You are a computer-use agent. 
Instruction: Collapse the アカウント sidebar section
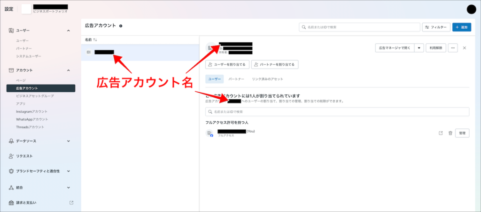click(69, 70)
